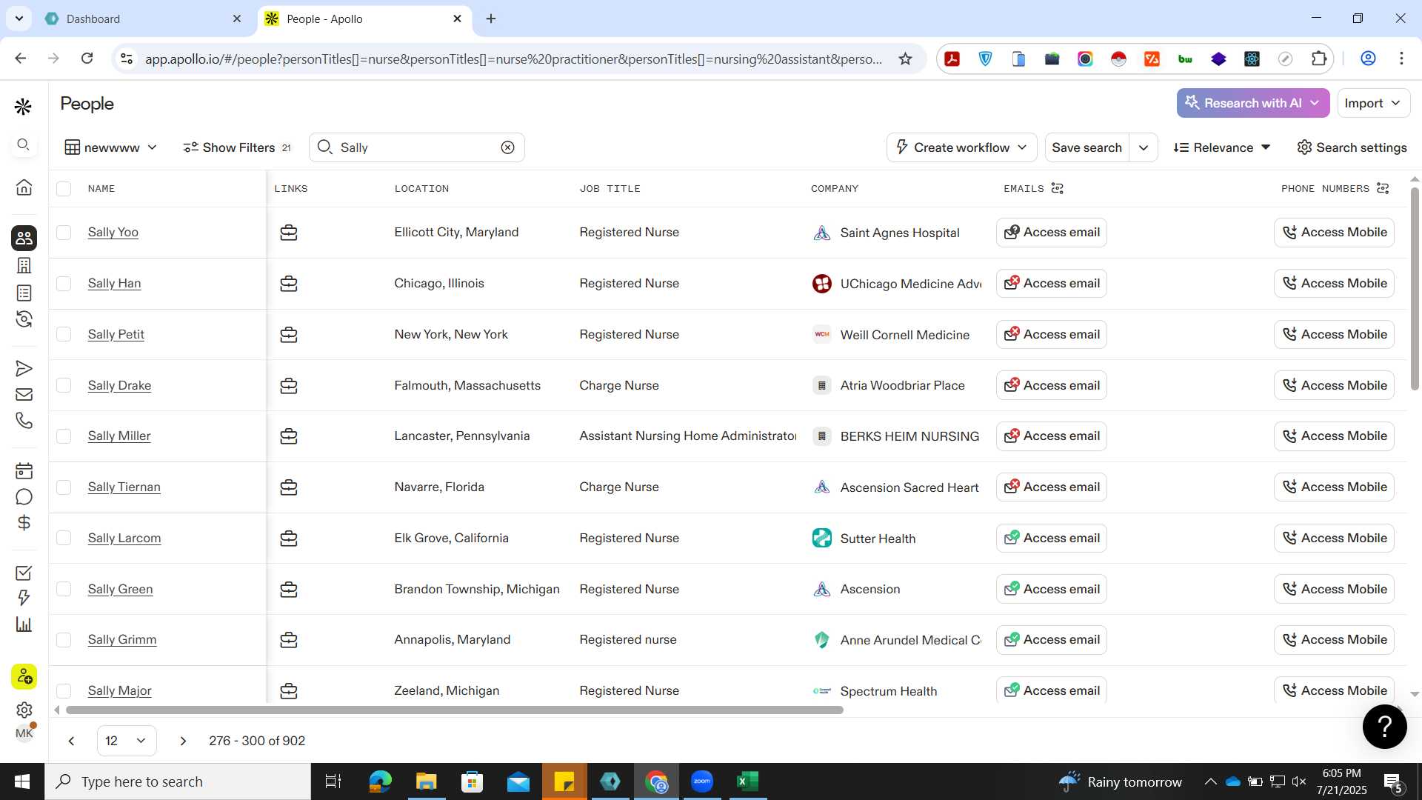Go to next results page arrow

click(183, 741)
